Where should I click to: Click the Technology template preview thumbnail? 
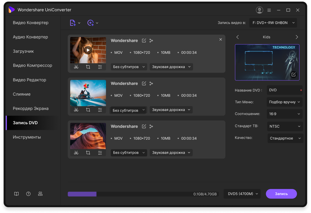[267, 62]
